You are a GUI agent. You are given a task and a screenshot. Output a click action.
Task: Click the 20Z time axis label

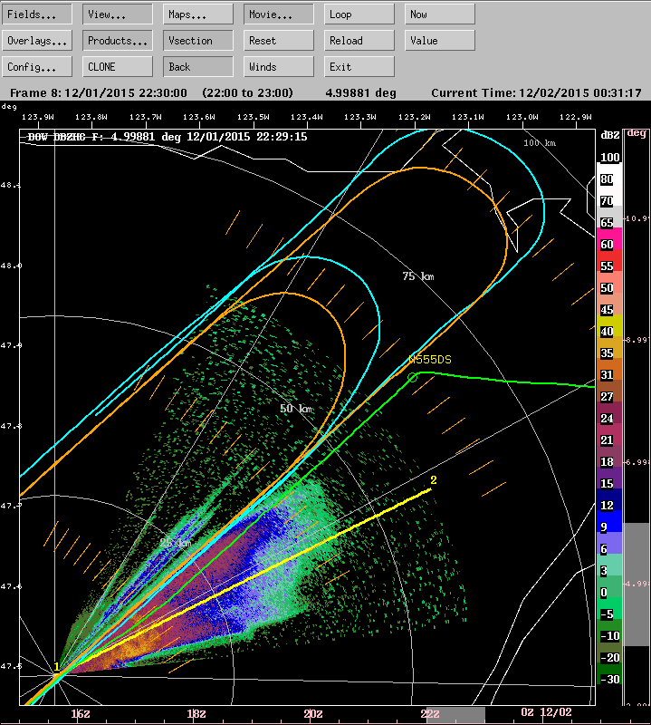click(313, 714)
